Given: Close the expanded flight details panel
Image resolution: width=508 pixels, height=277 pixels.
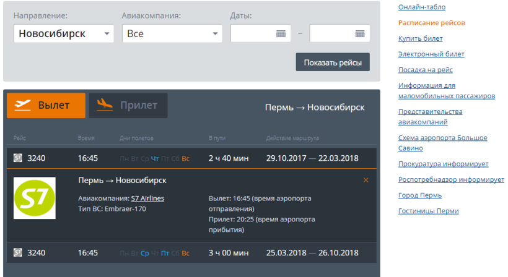Looking at the screenshot, I should tap(366, 180).
